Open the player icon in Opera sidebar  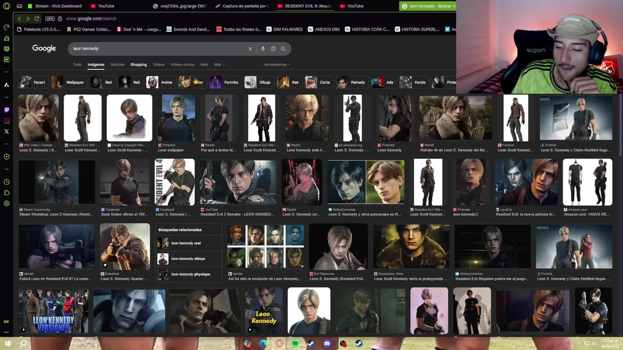pyautogui.click(x=6, y=157)
